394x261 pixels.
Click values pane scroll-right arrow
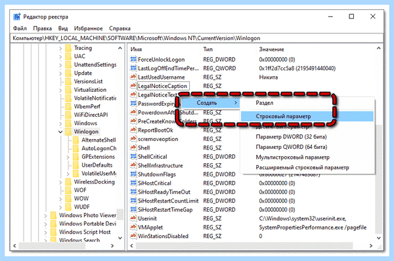[371, 246]
